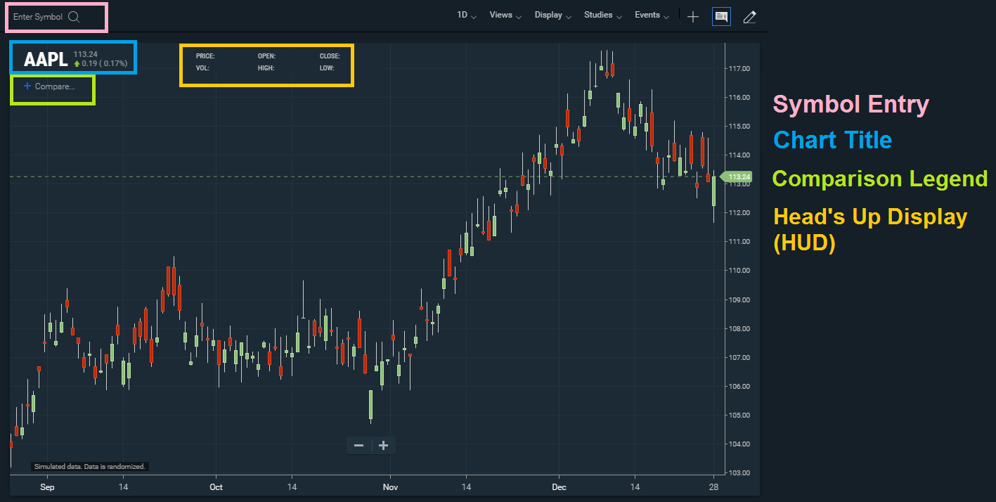Open the 1D periodicity dropdown
This screenshot has width=996, height=502.
click(x=467, y=15)
